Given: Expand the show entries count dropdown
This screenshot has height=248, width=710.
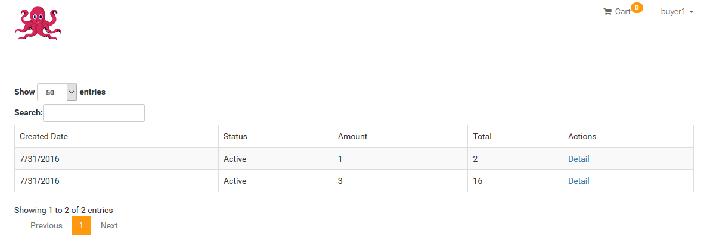Looking at the screenshot, I should [57, 92].
